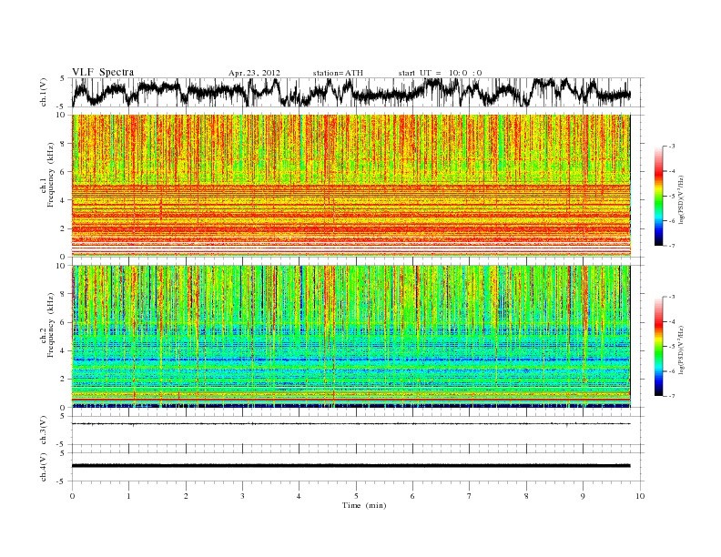Click the "0" kHz tick on ch.2 spectrogram axis
Screen dimensions: 721x557
64,408
